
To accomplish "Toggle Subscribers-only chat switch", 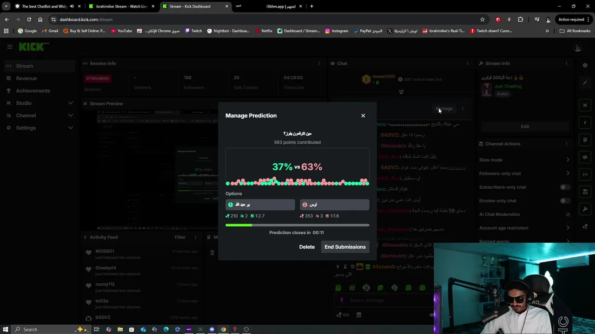I will coord(564,187).
